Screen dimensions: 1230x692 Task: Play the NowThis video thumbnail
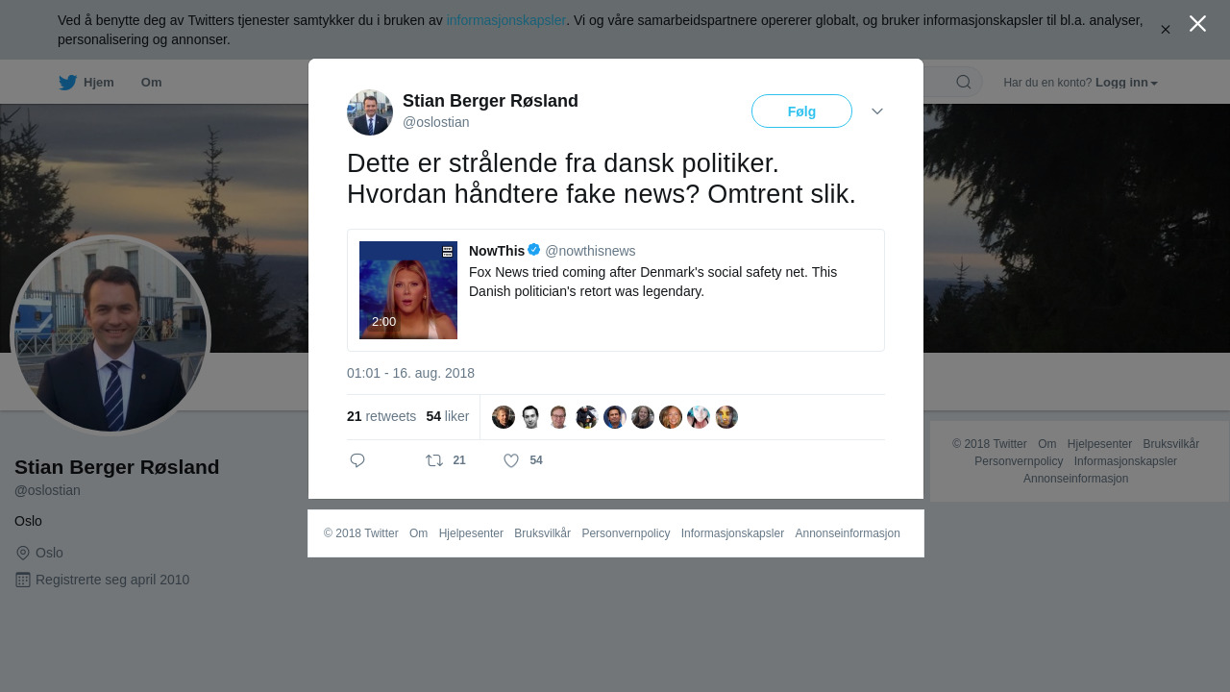tap(408, 290)
